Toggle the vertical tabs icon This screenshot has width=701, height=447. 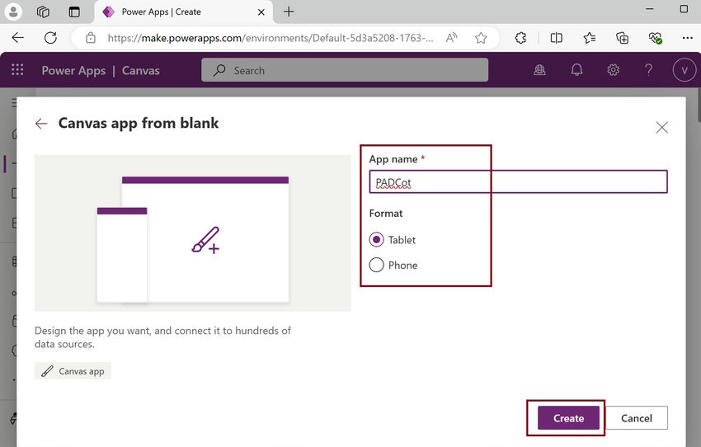(74, 12)
